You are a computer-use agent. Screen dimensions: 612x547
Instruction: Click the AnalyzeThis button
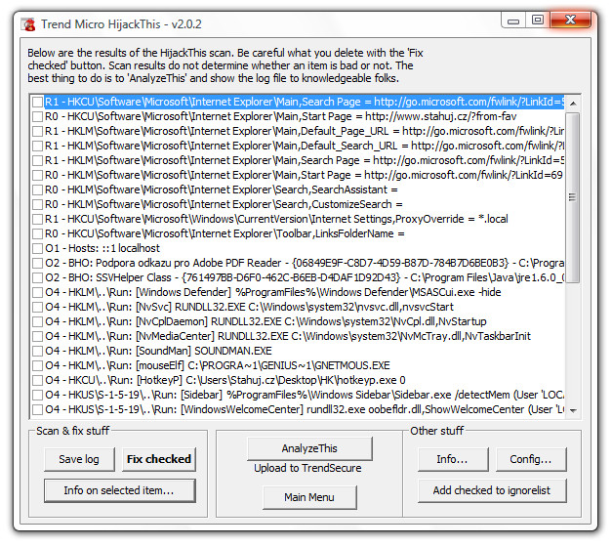[x=309, y=448]
